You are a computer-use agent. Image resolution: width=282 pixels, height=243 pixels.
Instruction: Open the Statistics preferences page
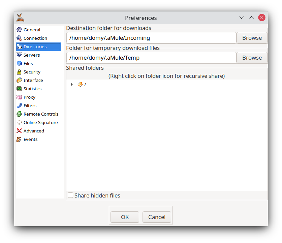point(33,89)
